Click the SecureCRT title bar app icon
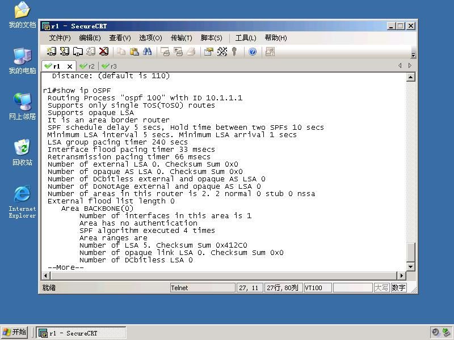This screenshot has height=340, width=454. click(x=46, y=26)
